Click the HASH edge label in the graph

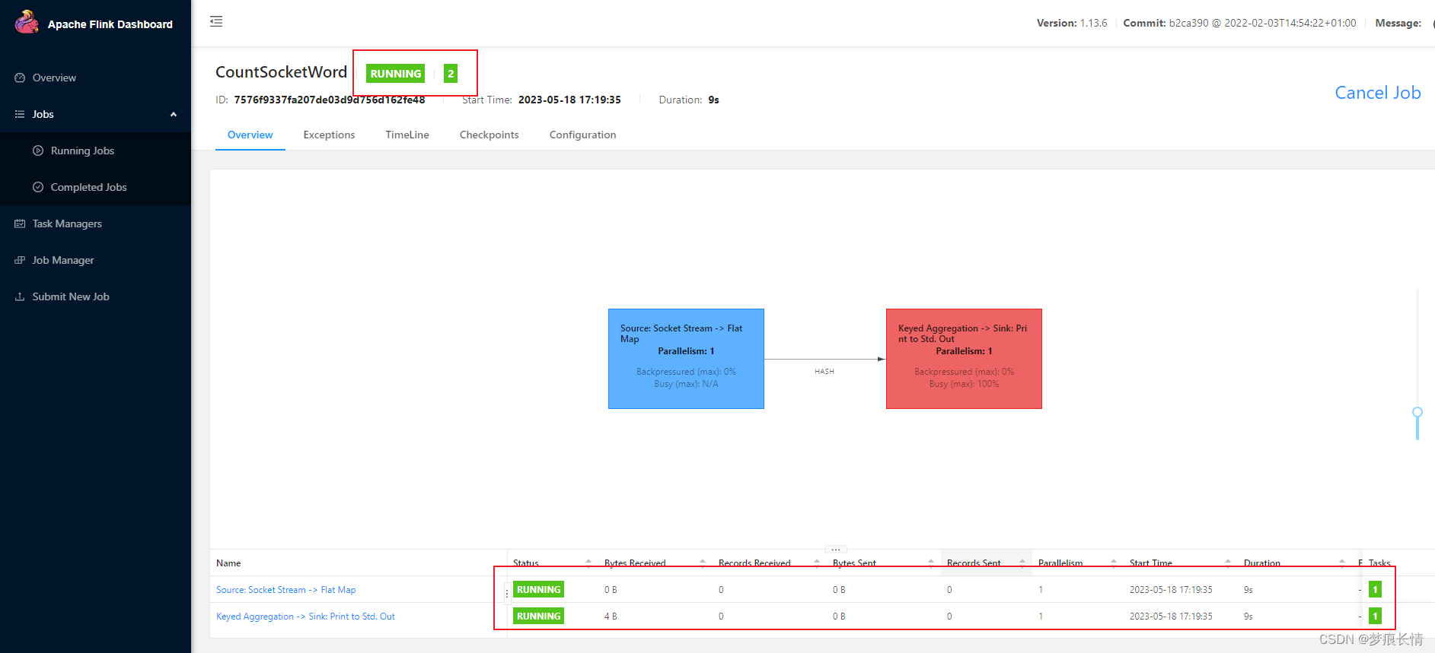click(x=824, y=372)
